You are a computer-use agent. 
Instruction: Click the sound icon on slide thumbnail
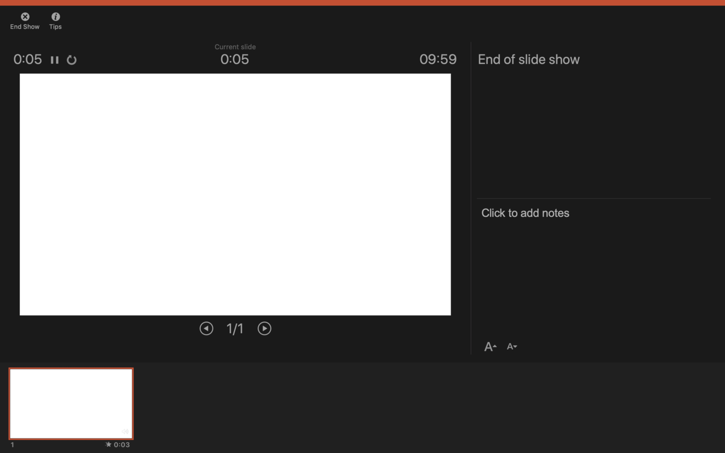point(125,431)
